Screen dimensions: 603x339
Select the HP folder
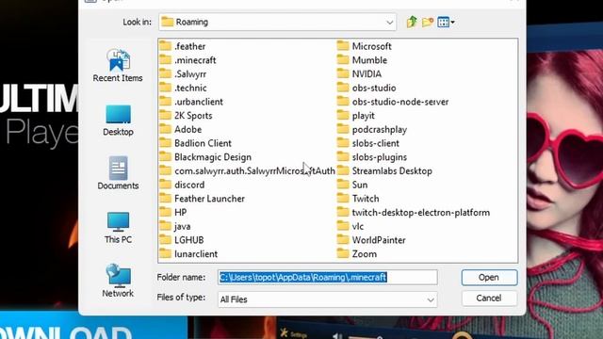pos(173,213)
